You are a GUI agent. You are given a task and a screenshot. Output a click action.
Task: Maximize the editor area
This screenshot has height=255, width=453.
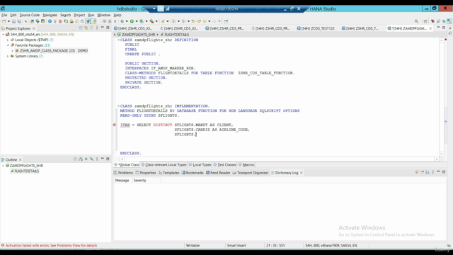[444, 28]
